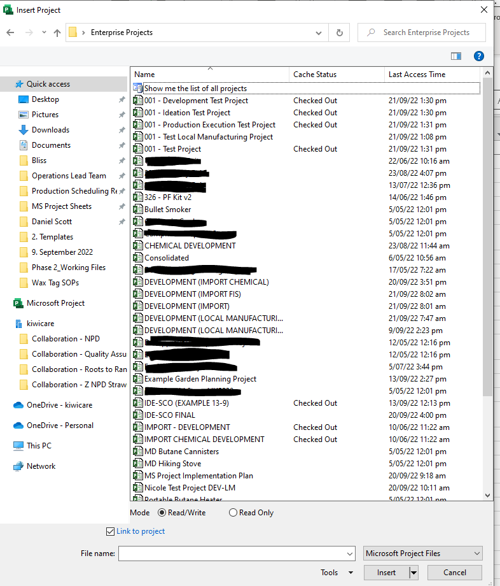This screenshot has width=500, height=586.
Task: Select Read Only mode radio button
Action: (x=233, y=513)
